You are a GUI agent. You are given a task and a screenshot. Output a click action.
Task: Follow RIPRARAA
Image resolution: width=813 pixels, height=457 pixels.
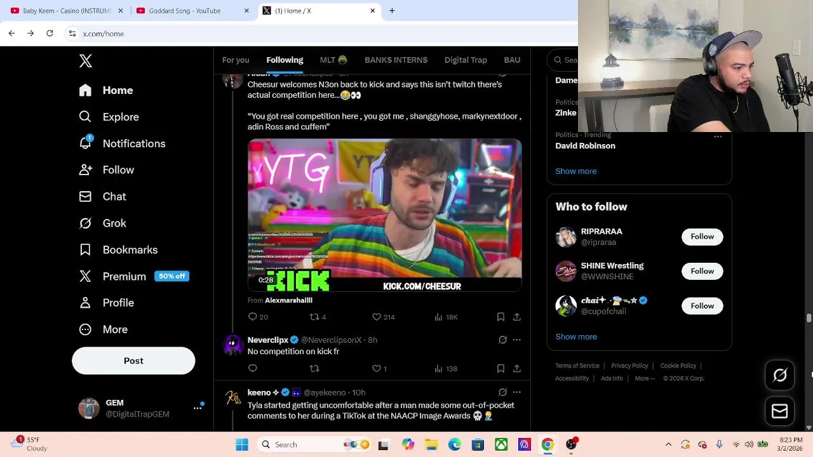702,237
